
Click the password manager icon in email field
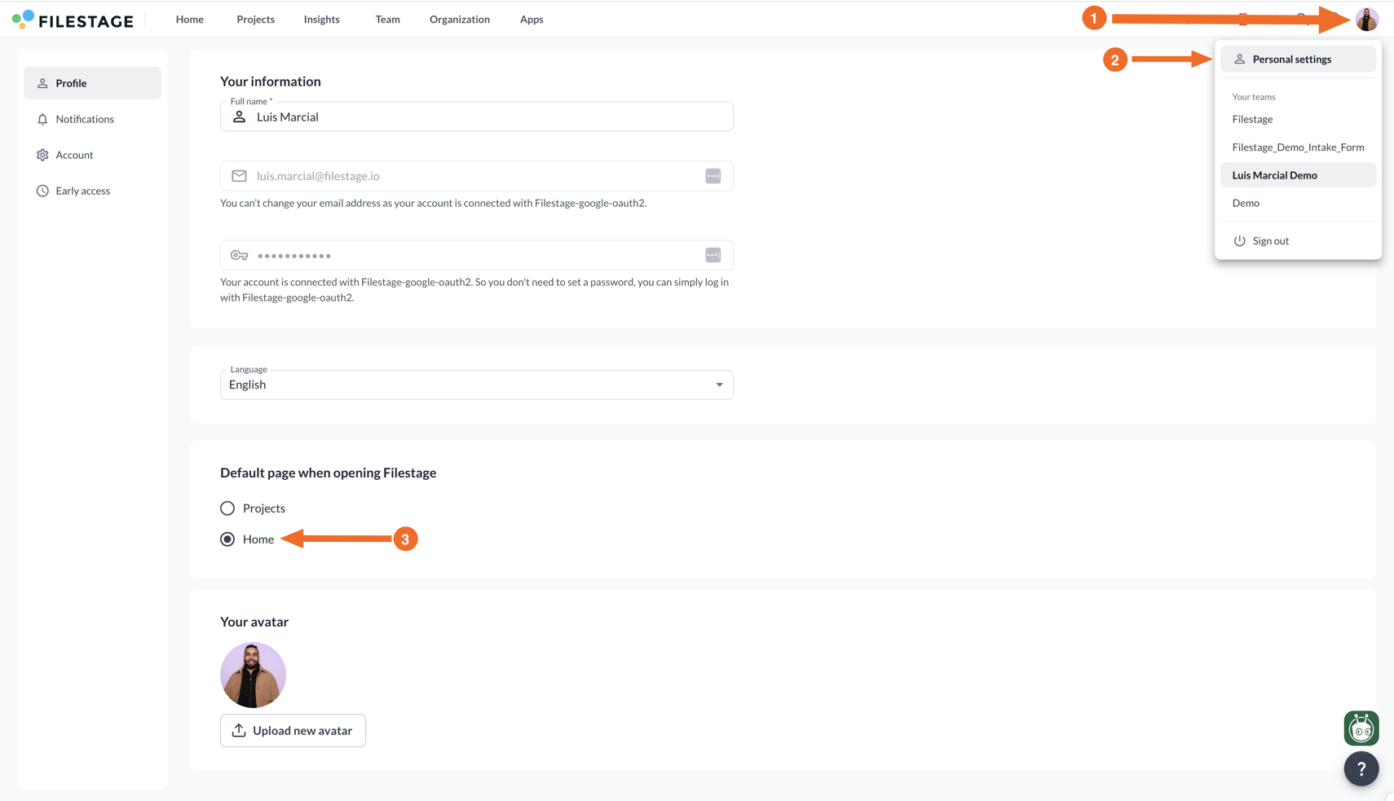pos(713,176)
